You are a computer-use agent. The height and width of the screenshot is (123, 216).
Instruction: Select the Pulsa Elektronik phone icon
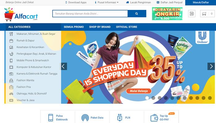51,118
